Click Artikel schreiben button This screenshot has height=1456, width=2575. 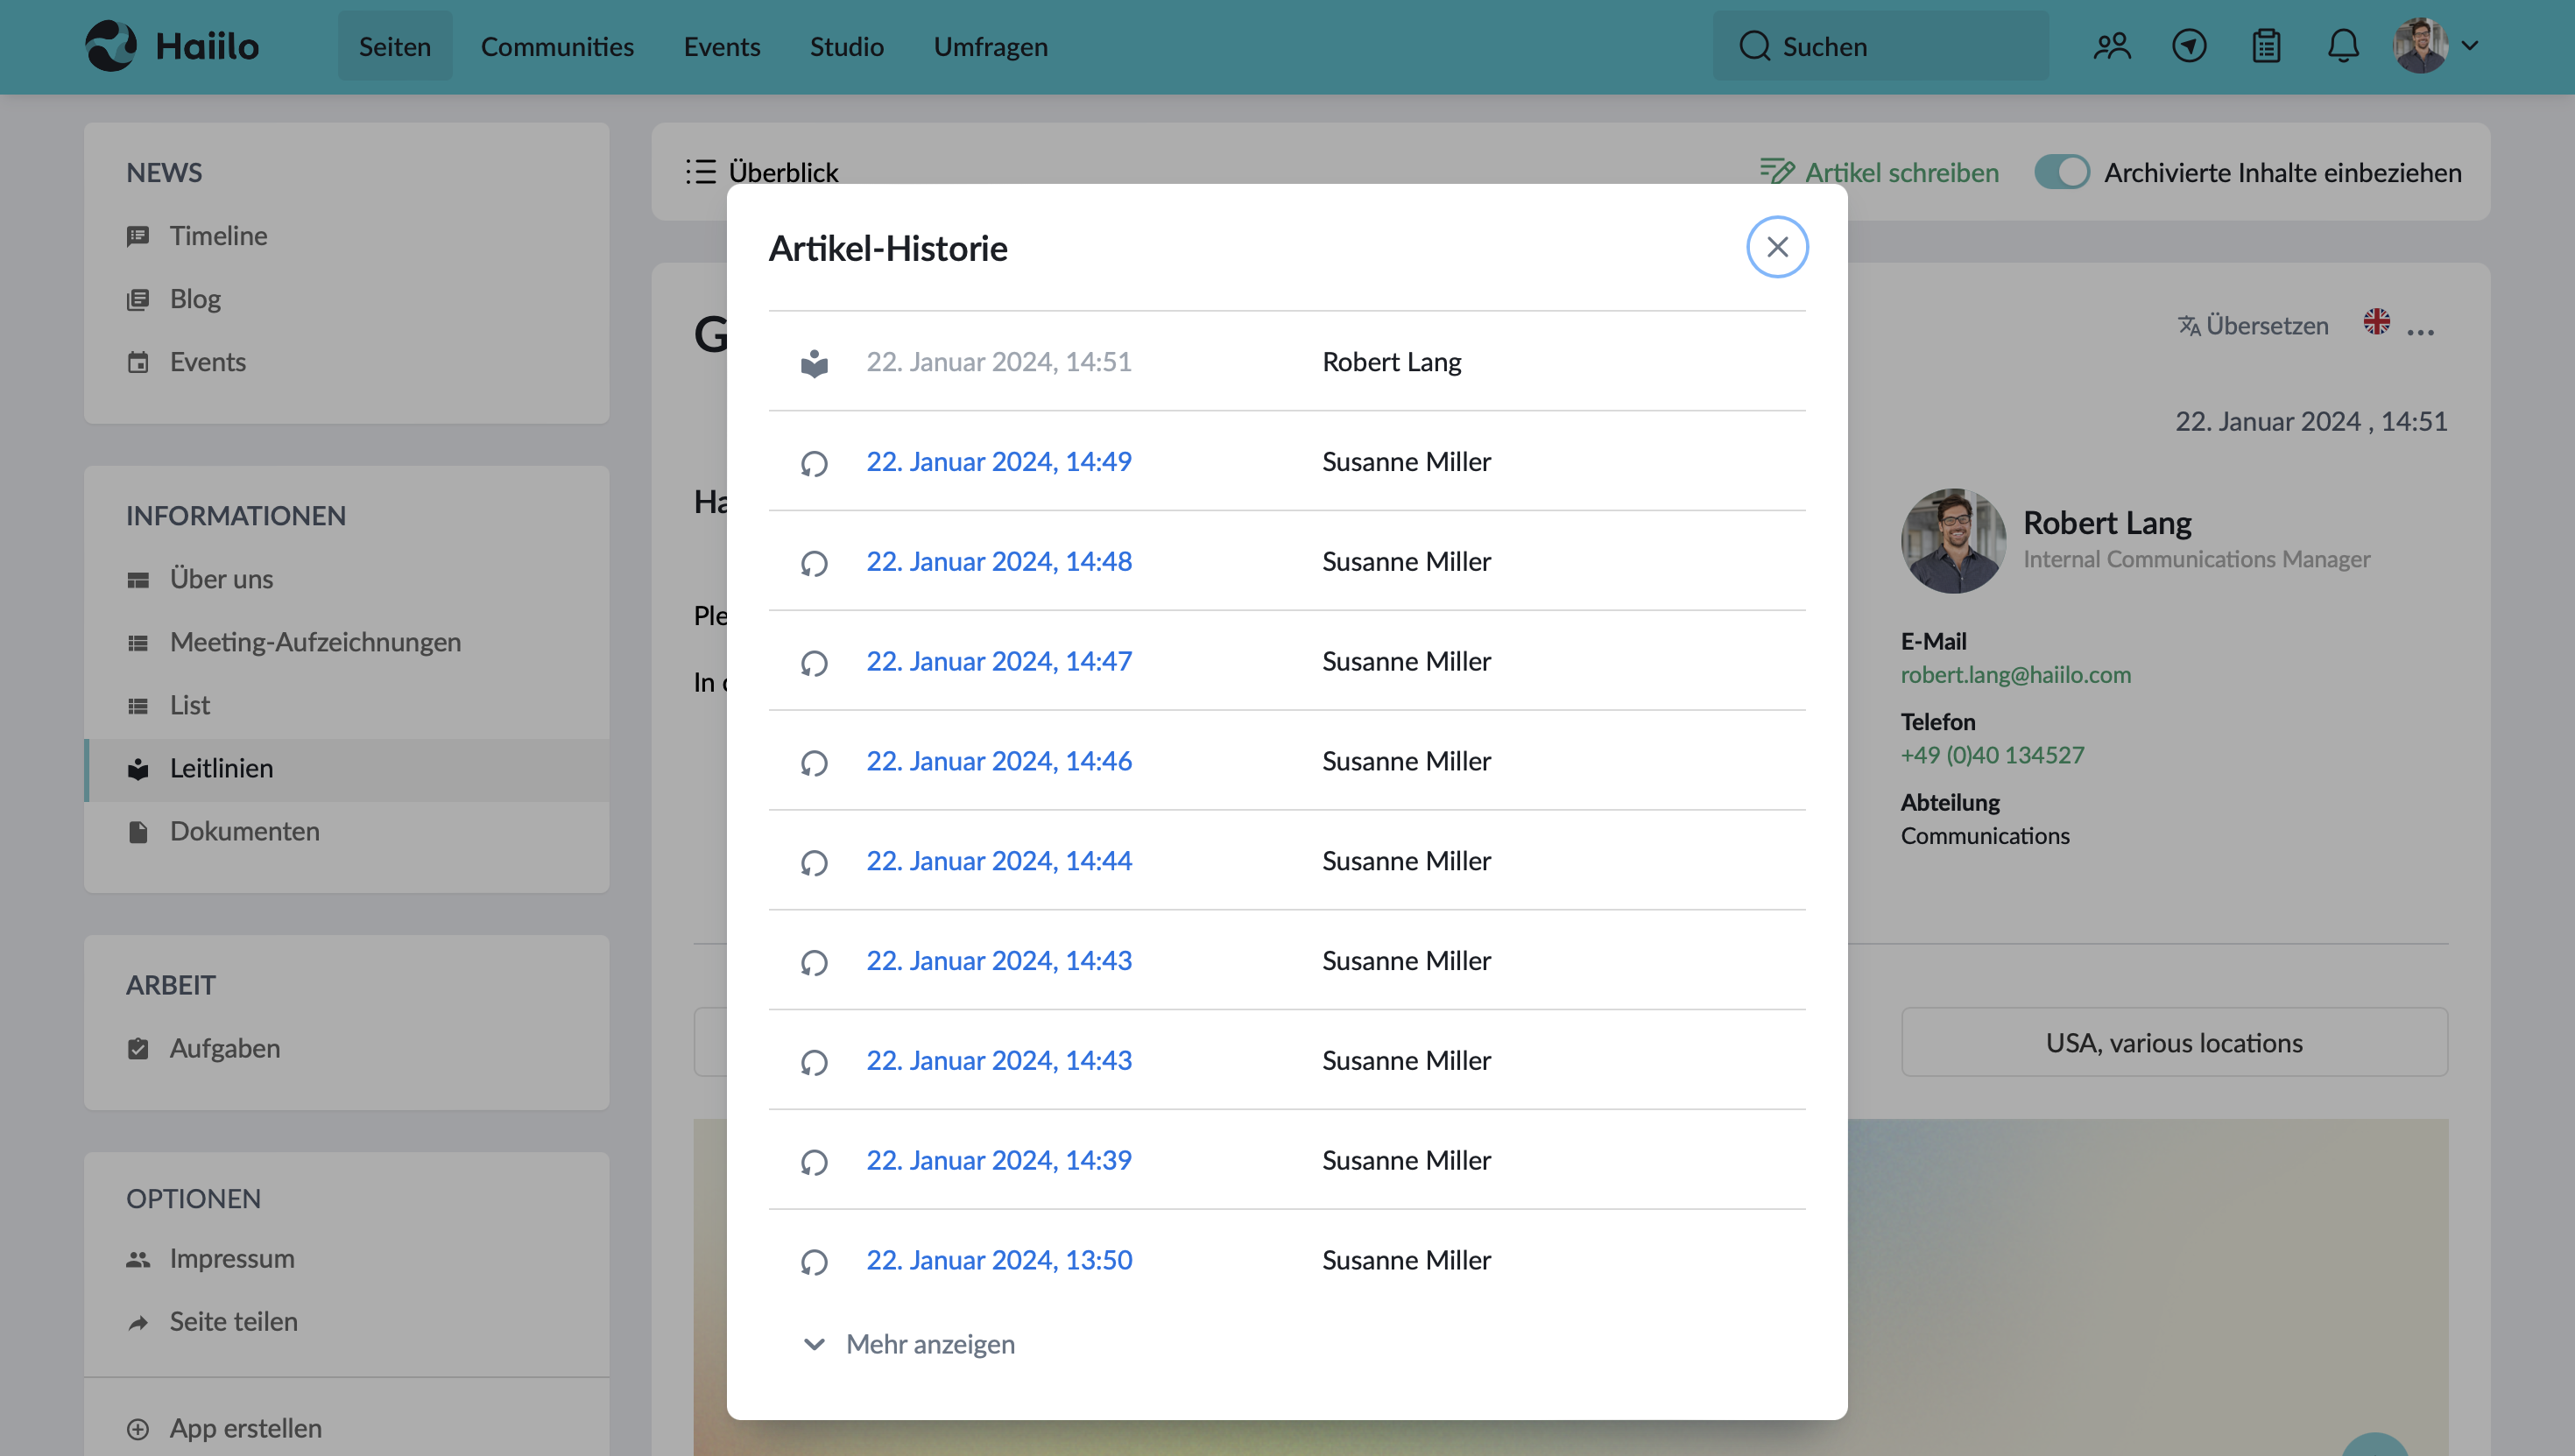coord(1880,172)
